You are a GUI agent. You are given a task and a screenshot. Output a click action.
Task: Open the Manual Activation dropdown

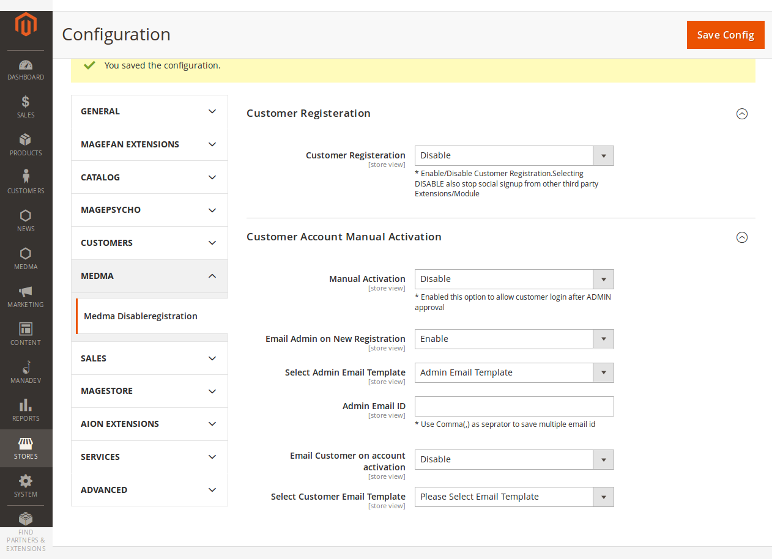(x=514, y=279)
